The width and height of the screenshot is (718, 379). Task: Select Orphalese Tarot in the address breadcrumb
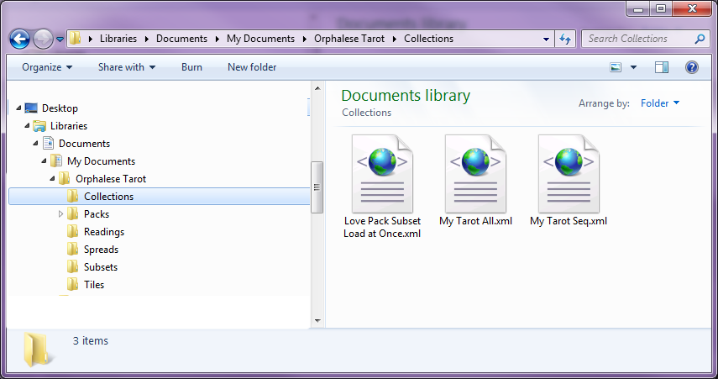tap(349, 39)
